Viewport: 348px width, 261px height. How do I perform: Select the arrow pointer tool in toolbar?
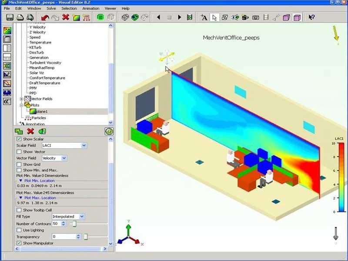tap(214, 17)
